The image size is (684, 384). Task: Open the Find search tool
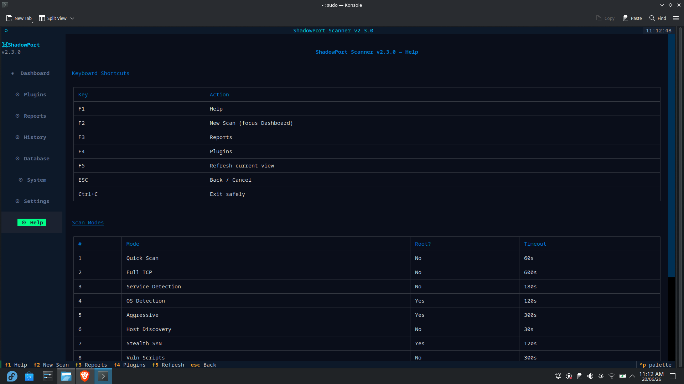[x=658, y=18]
